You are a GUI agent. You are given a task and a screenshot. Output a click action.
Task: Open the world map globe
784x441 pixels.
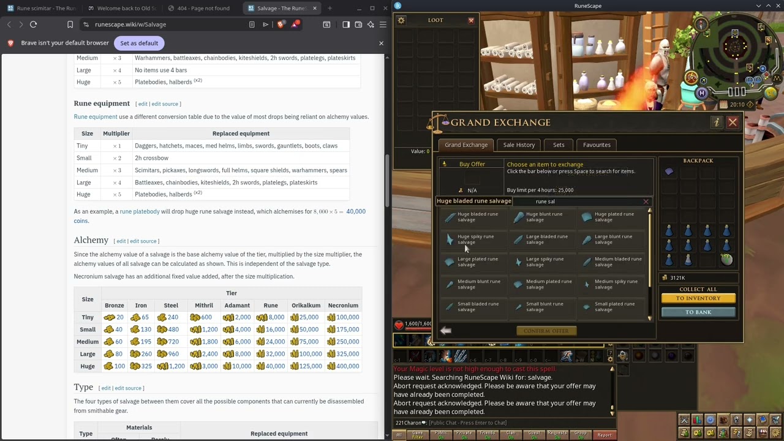click(771, 92)
